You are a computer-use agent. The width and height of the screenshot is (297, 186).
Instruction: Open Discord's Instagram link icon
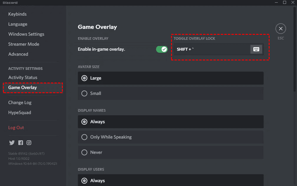point(29,143)
